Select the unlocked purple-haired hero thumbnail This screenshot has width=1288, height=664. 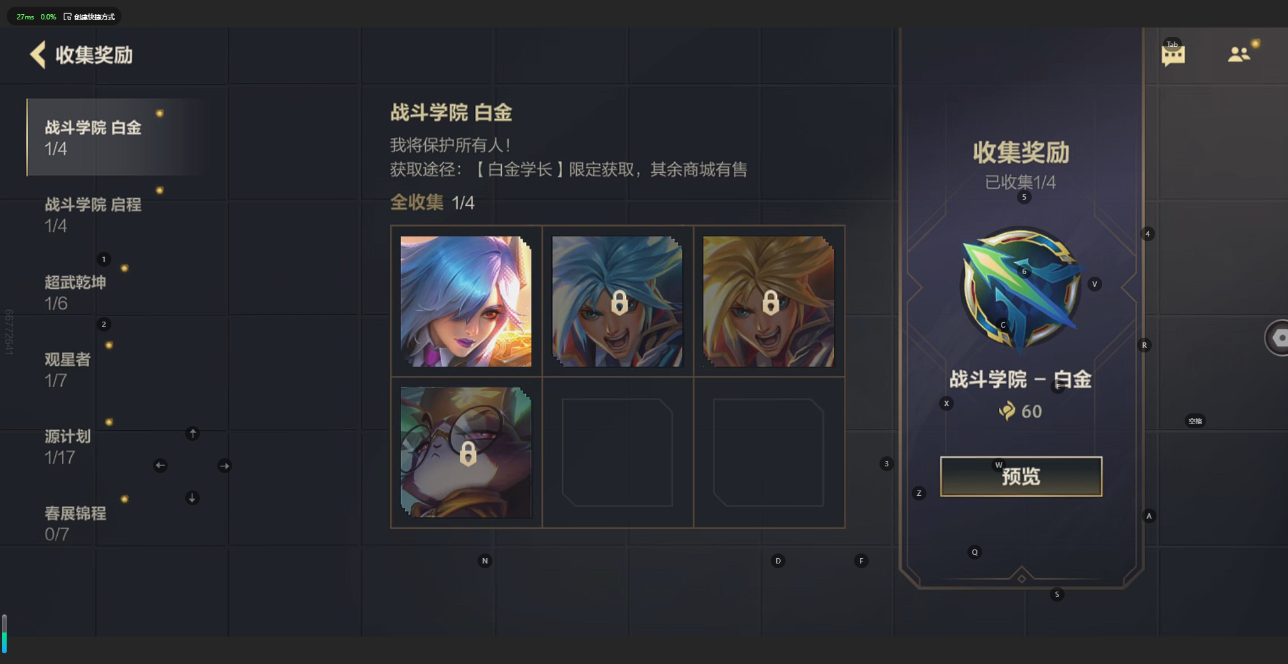point(466,302)
